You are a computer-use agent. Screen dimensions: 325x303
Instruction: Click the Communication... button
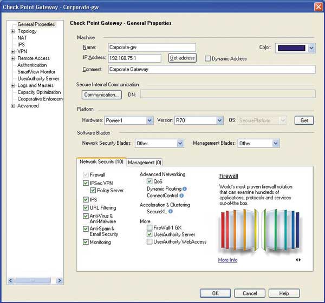102,95
